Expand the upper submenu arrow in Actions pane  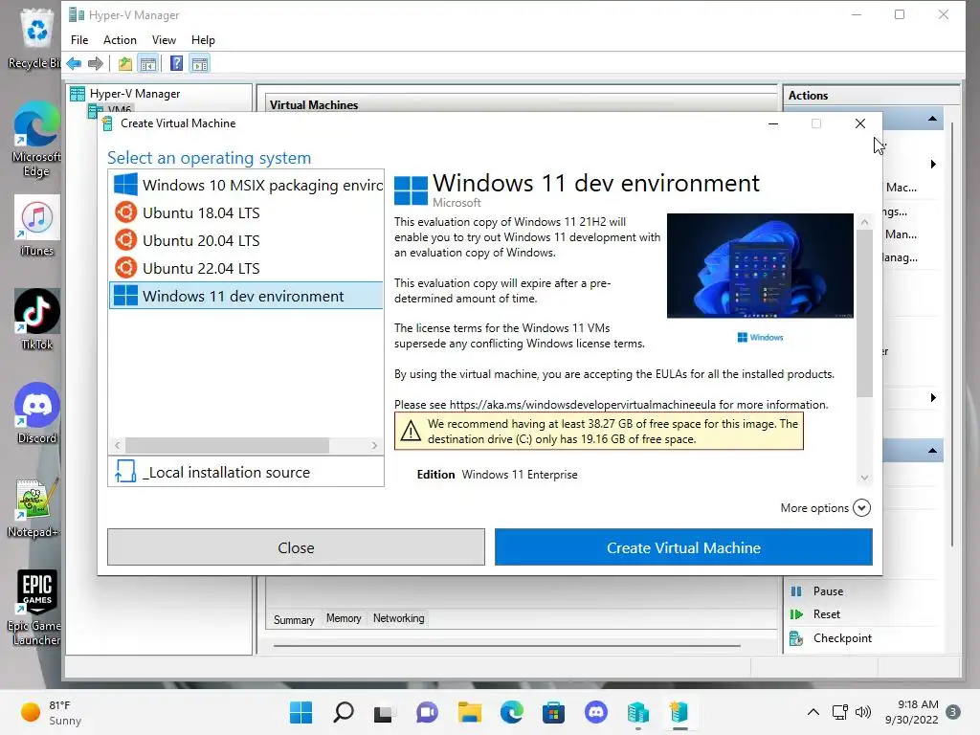point(933,165)
